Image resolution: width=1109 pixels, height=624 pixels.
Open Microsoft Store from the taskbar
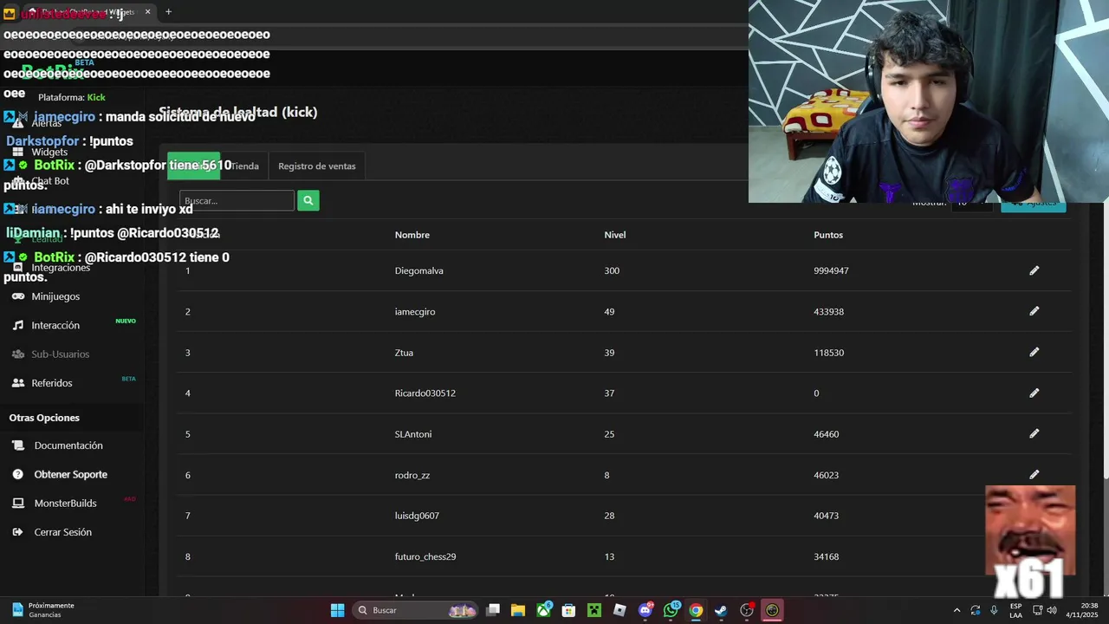click(568, 610)
